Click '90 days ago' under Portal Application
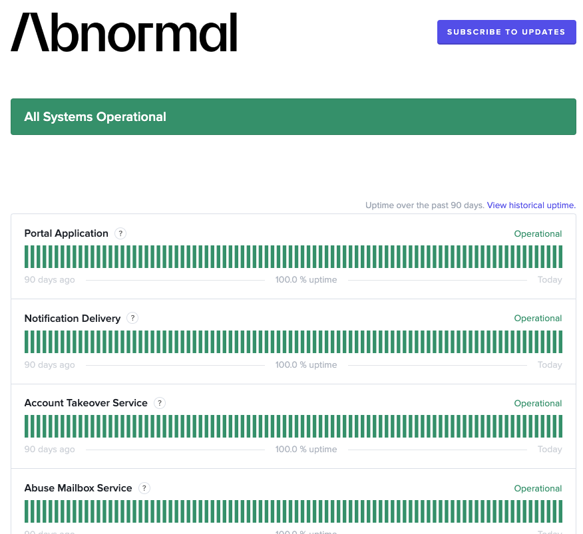This screenshot has height=534, width=583. (x=49, y=280)
